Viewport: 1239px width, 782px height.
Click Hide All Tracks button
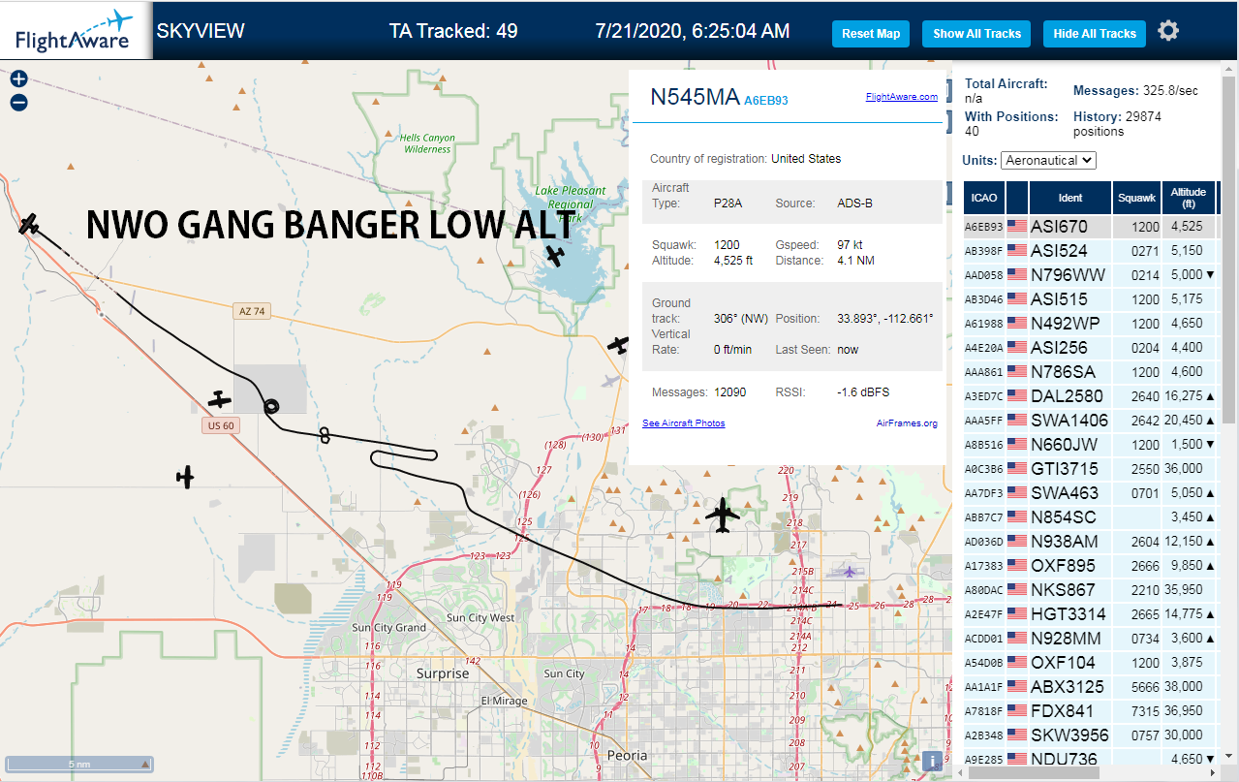click(1095, 34)
